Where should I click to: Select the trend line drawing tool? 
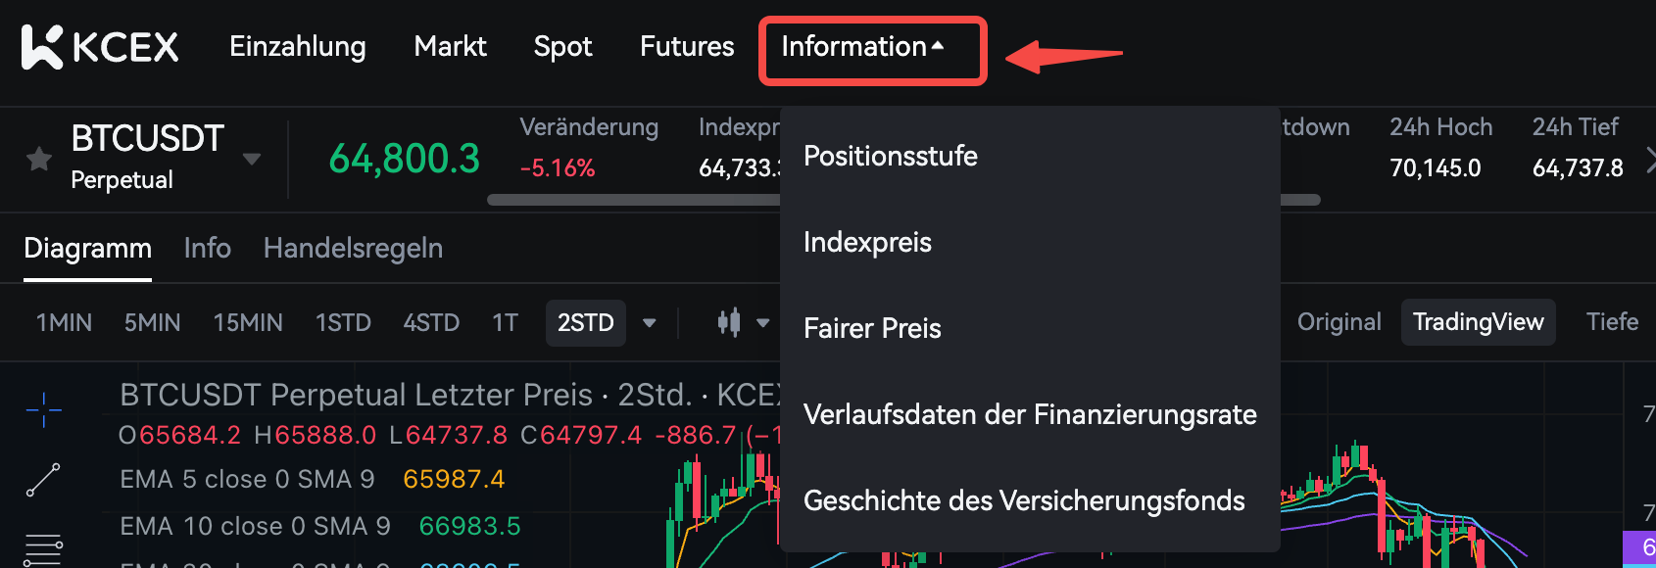pos(43,480)
